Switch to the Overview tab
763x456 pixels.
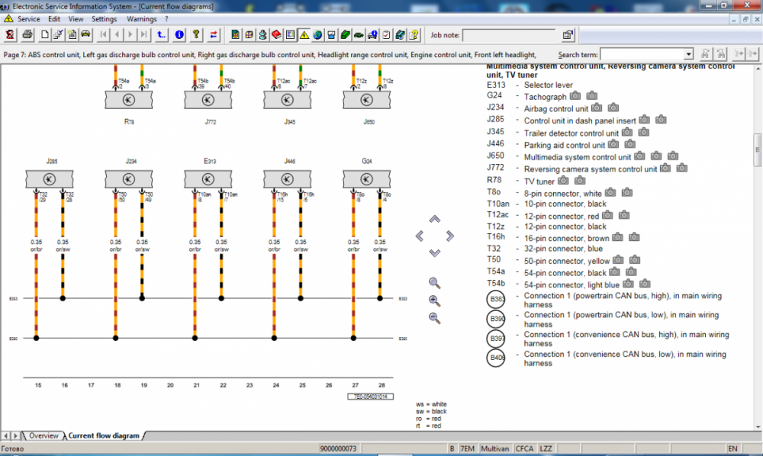pyautogui.click(x=43, y=436)
